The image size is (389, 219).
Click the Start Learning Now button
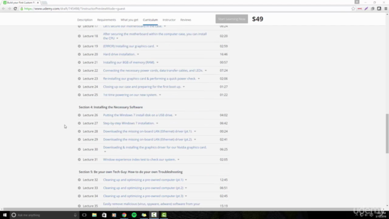[x=232, y=19]
